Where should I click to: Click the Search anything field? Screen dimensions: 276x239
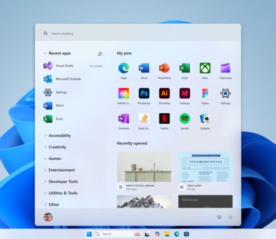[138, 33]
